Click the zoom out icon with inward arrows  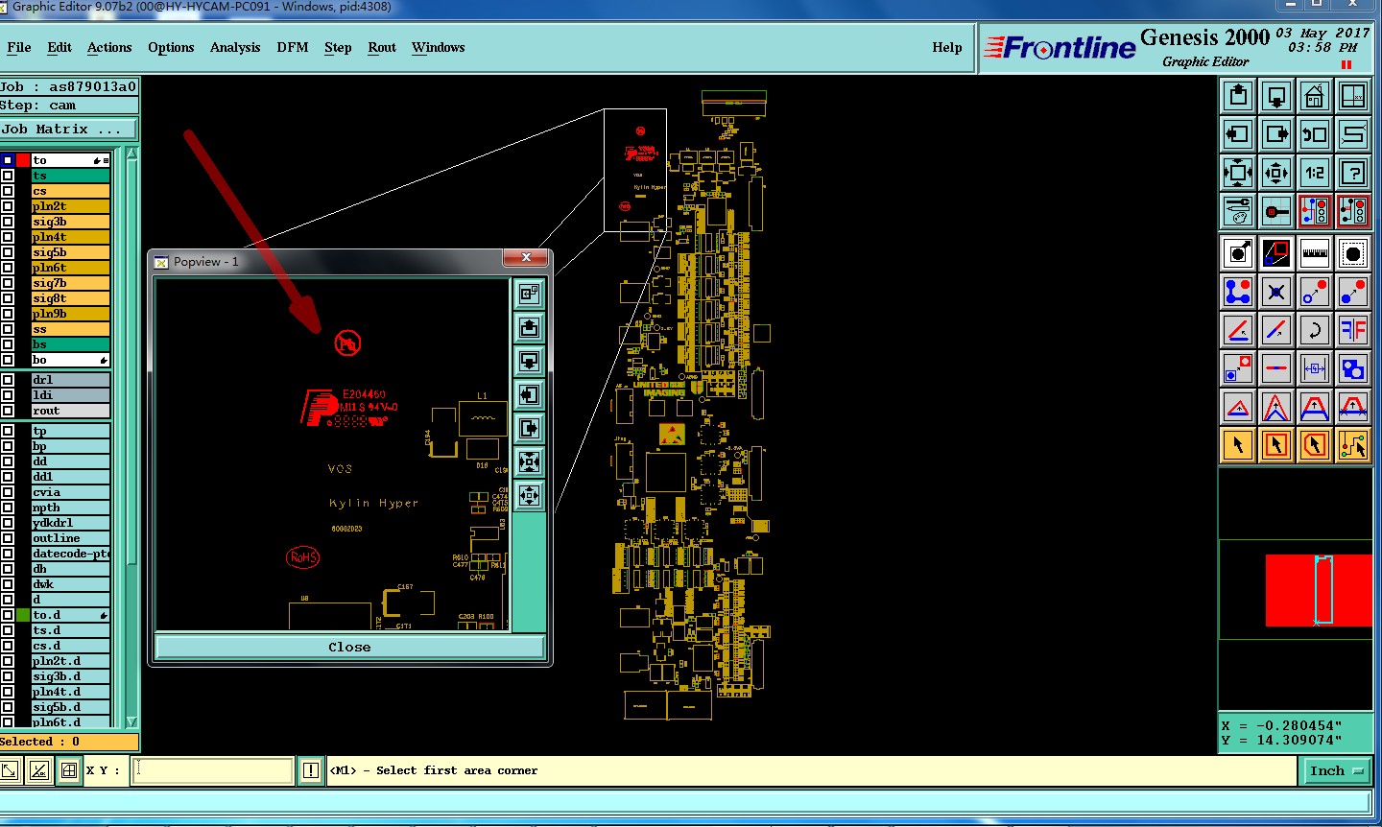click(x=1276, y=173)
